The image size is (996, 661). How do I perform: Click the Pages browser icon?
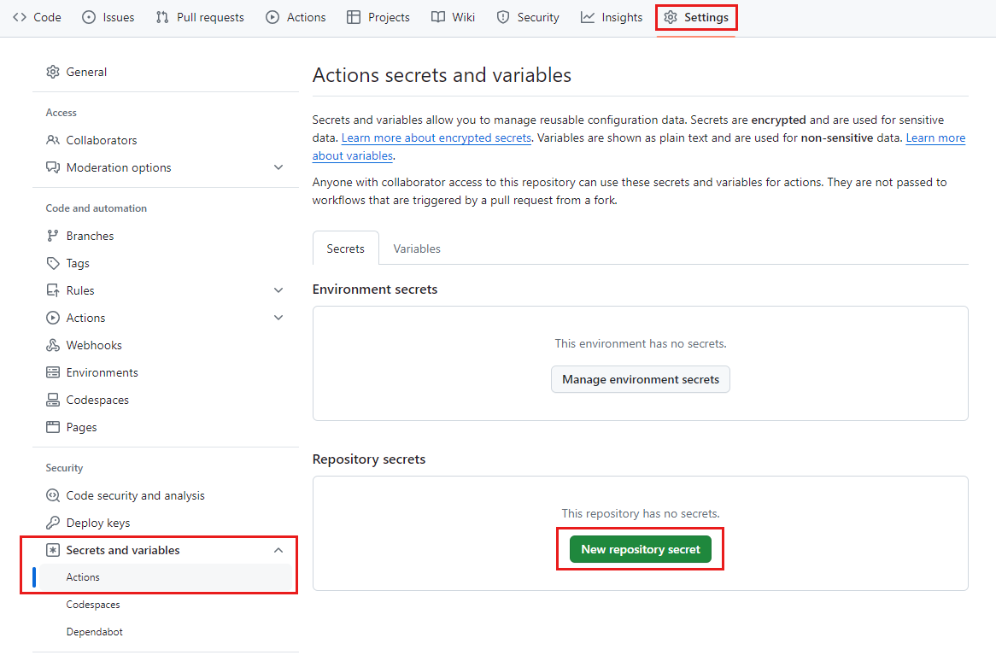[x=53, y=427]
